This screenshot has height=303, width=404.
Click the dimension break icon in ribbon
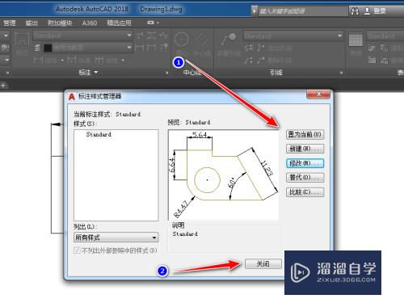139,36
